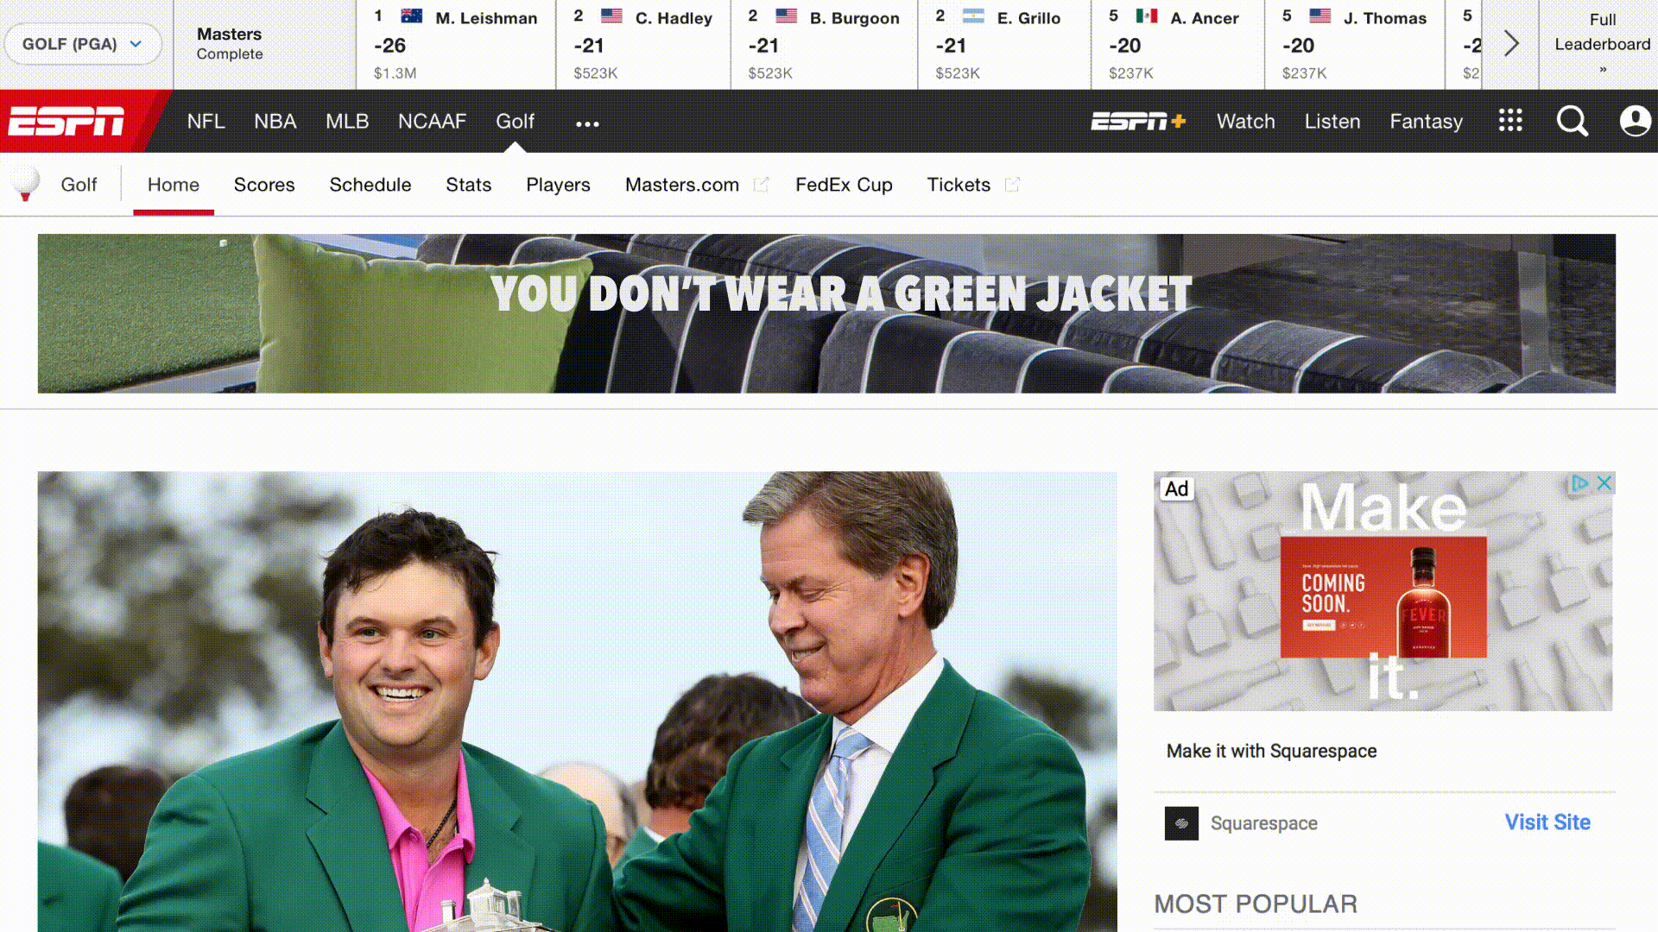This screenshot has width=1658, height=932.
Task: Click the Fantasy link
Action: (x=1426, y=122)
